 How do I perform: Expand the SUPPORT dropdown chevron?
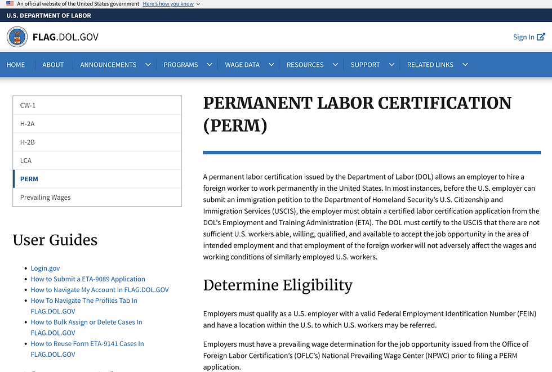391,65
